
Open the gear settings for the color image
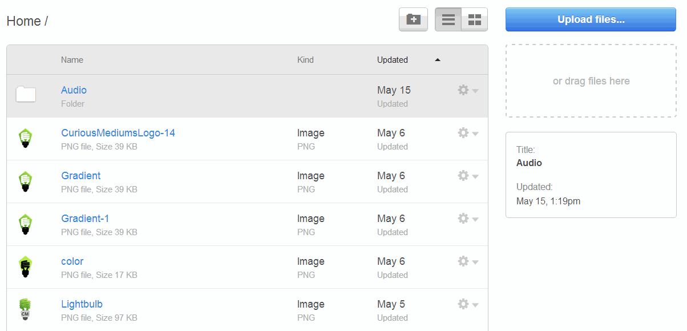click(463, 261)
